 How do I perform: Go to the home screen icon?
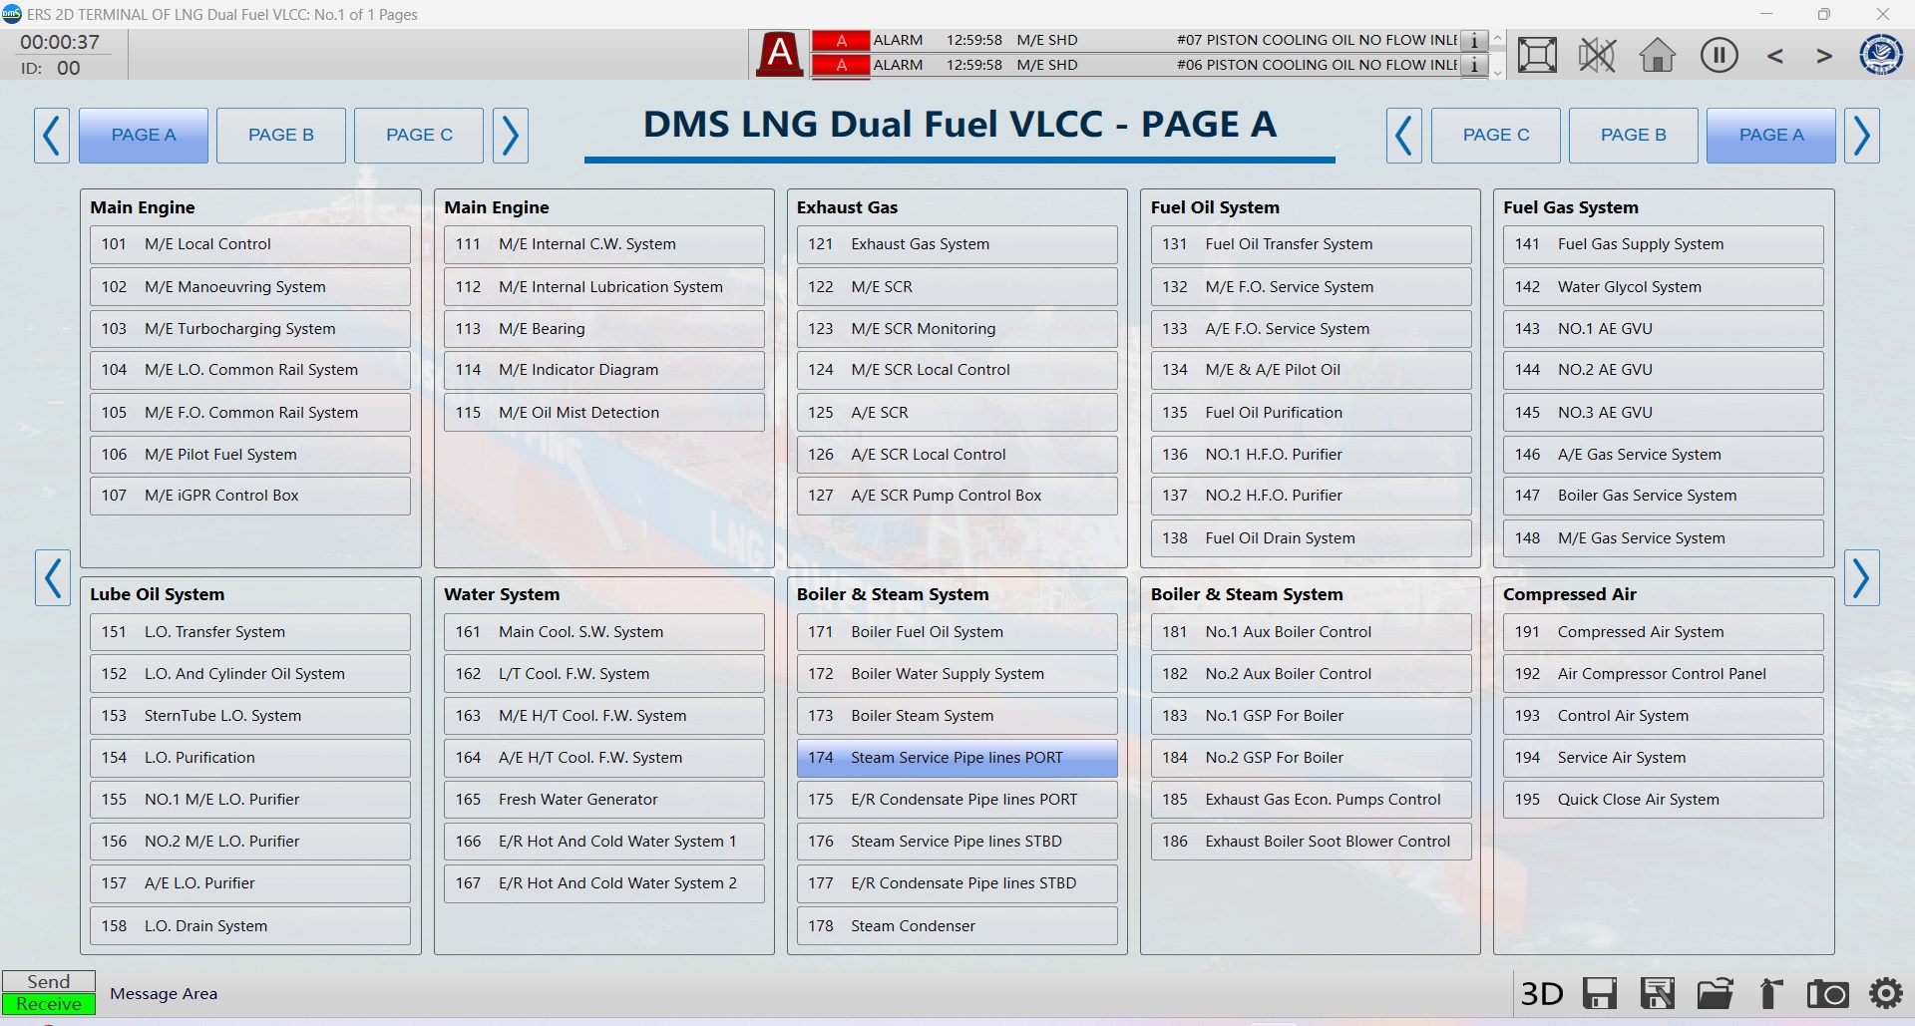[x=1658, y=55]
